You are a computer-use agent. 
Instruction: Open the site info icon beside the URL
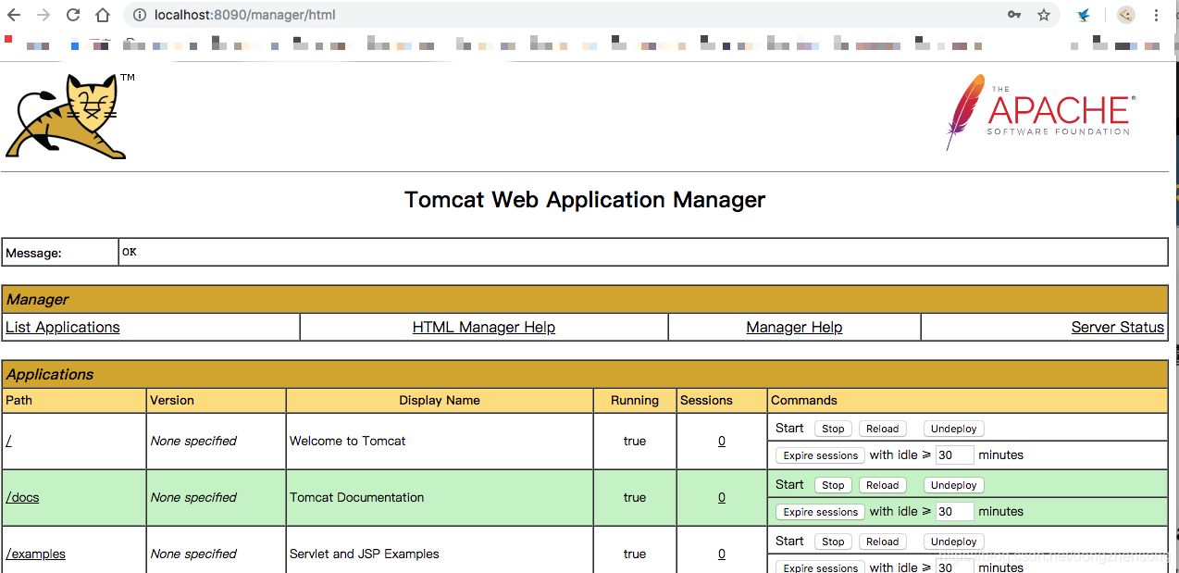coord(139,15)
